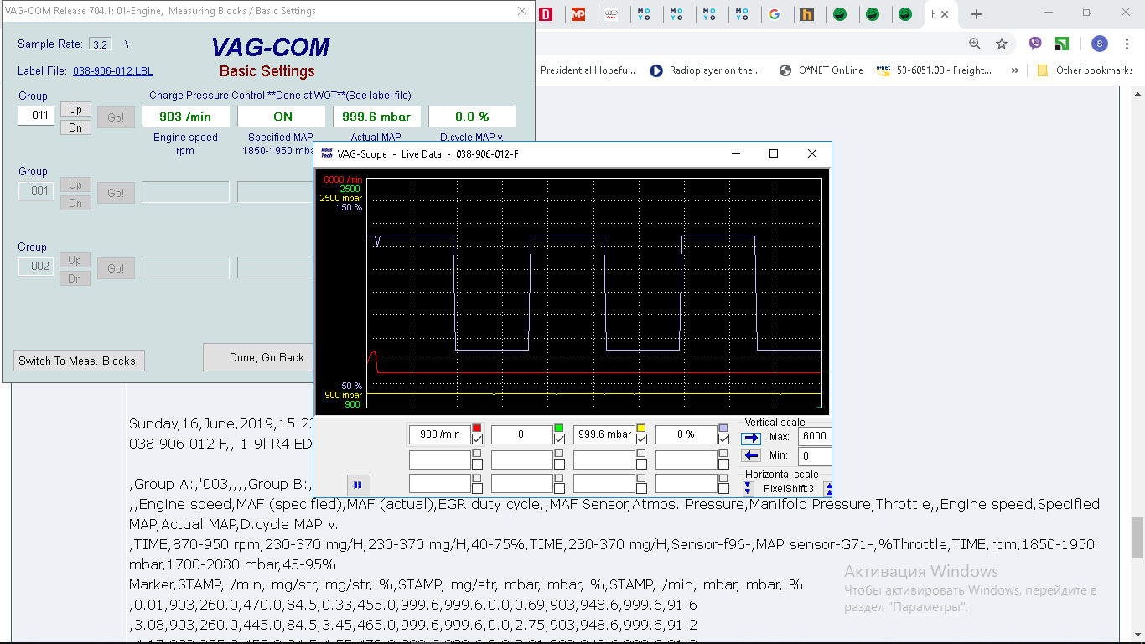Open the lavender color swatch for 0 %
This screenshot has width=1145, height=644.
(x=723, y=428)
